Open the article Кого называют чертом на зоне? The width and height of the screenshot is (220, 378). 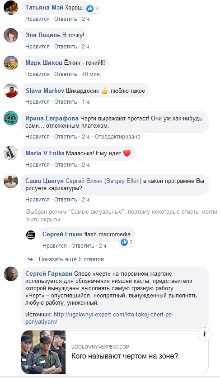pos(125,356)
